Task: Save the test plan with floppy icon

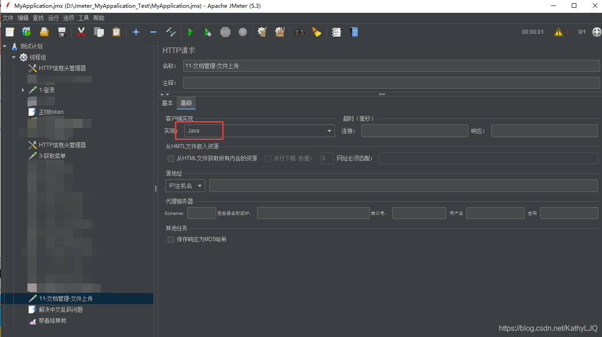Action: (x=62, y=32)
